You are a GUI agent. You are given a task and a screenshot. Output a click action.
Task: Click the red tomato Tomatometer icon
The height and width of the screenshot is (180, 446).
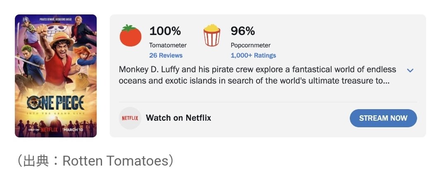point(130,35)
